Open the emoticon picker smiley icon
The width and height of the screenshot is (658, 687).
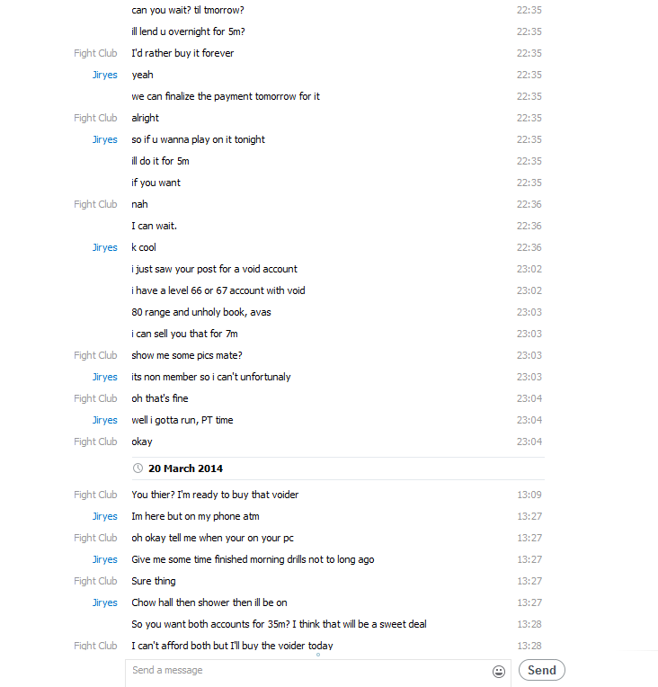499,671
